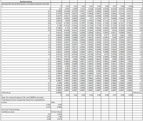Click the 0.07 header in the bottom header row

[113, 95]
